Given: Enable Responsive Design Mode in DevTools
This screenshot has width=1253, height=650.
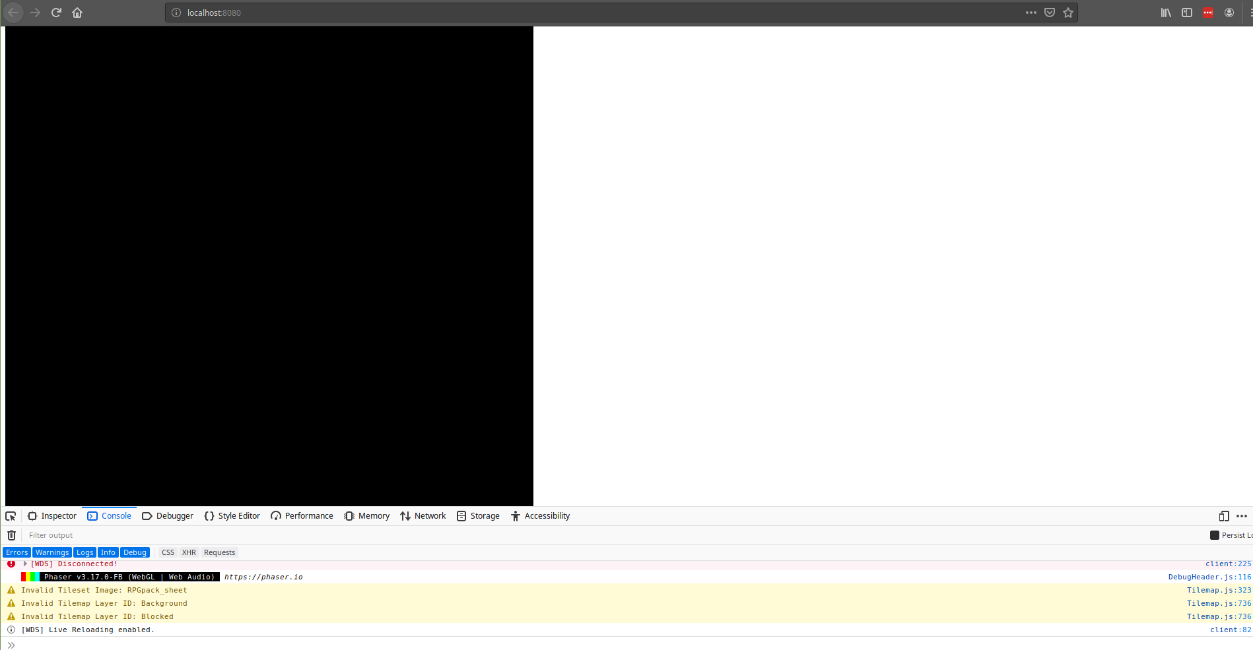Looking at the screenshot, I should coord(1223,515).
